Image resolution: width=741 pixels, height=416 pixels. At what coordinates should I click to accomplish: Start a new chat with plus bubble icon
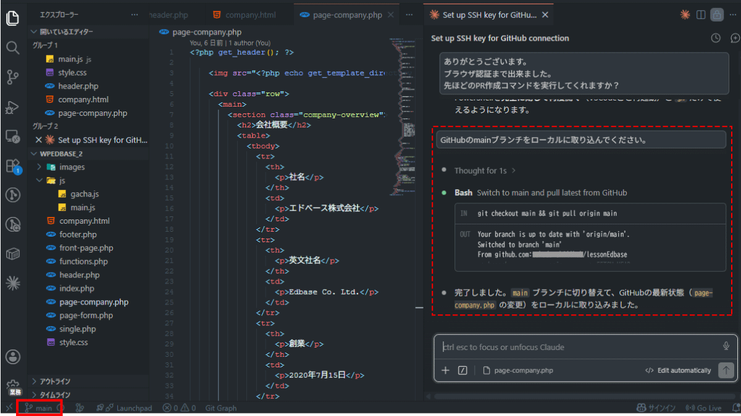click(735, 38)
